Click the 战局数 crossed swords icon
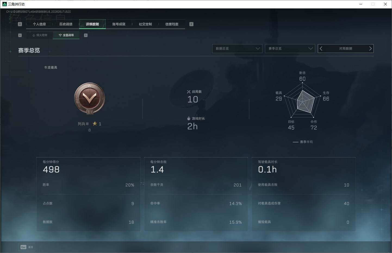The width and height of the screenshot is (392, 253). coord(189,92)
